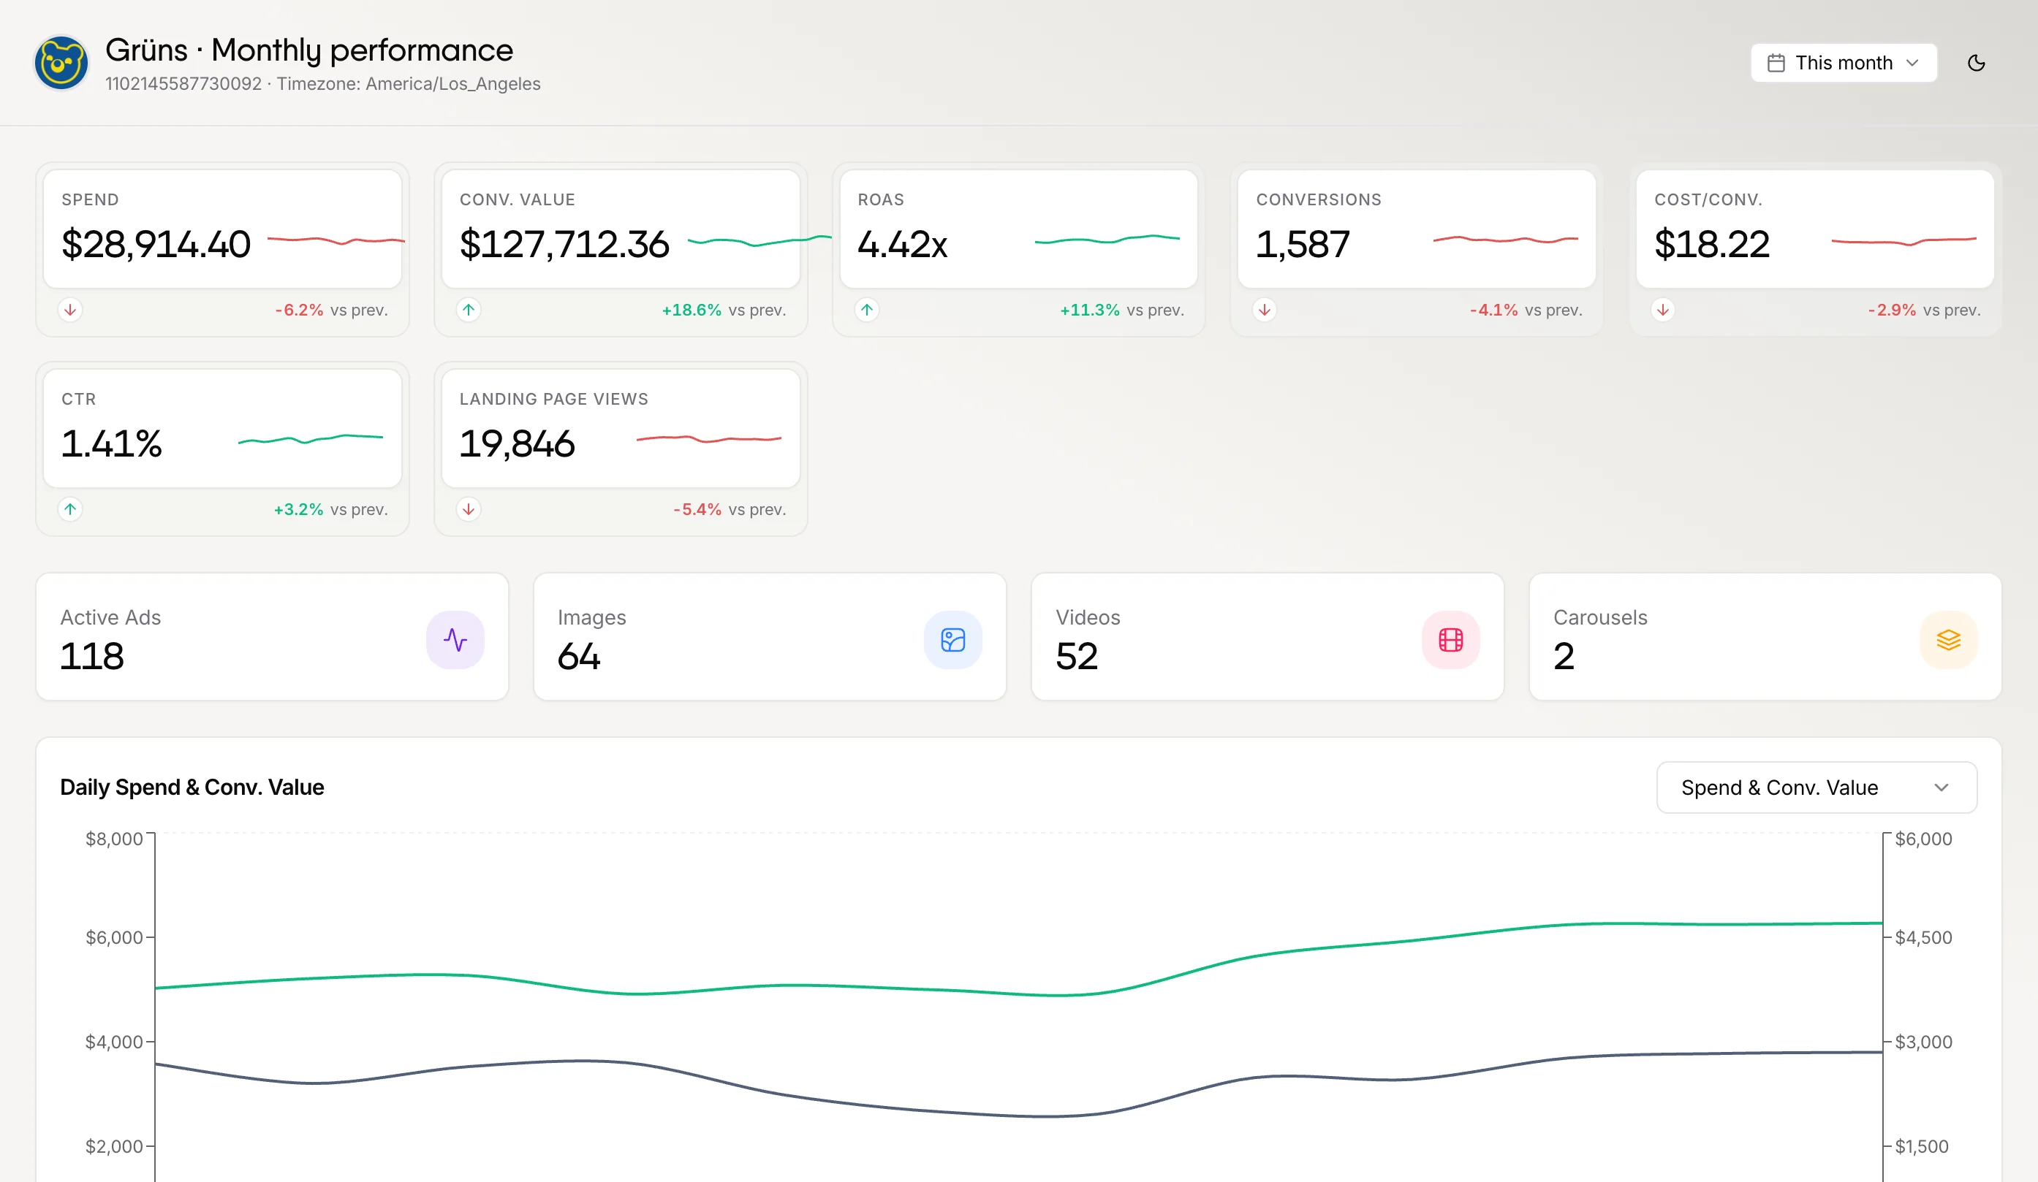Click the Cost/Conv. card sparkline
This screenshot has height=1182, width=2038.
pos(1903,241)
